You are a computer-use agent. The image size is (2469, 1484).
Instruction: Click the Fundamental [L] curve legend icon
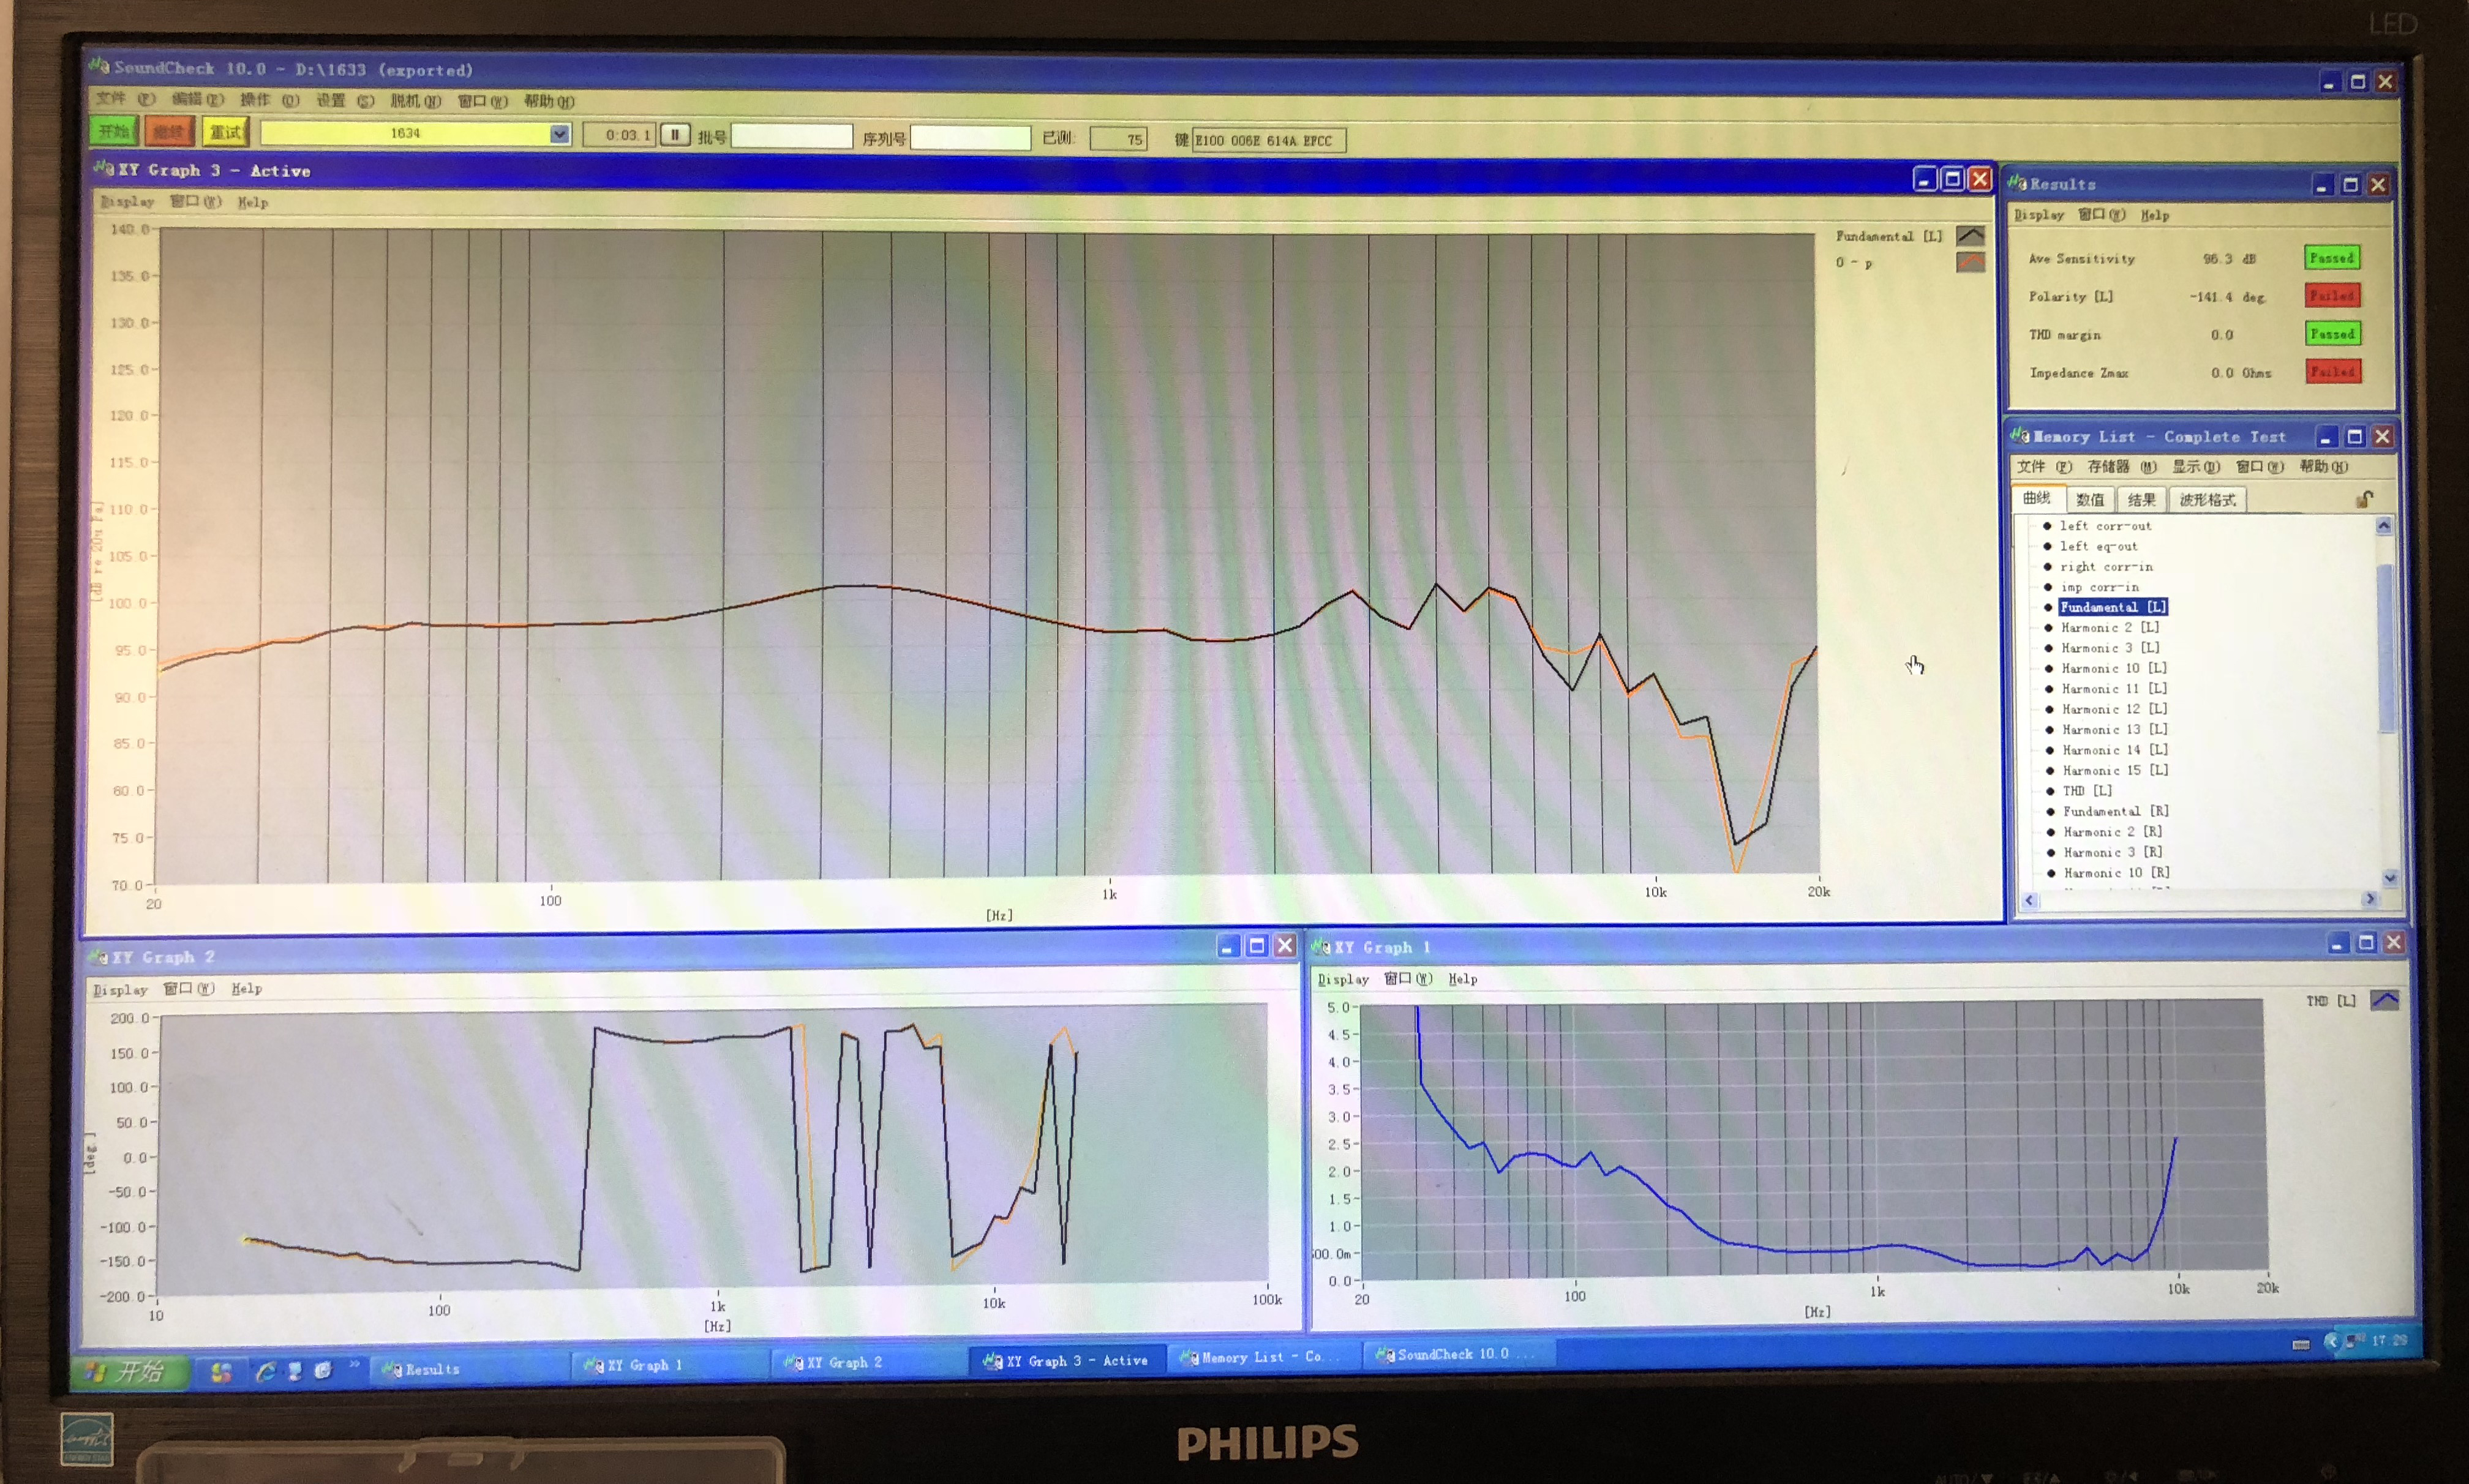coord(1969,236)
